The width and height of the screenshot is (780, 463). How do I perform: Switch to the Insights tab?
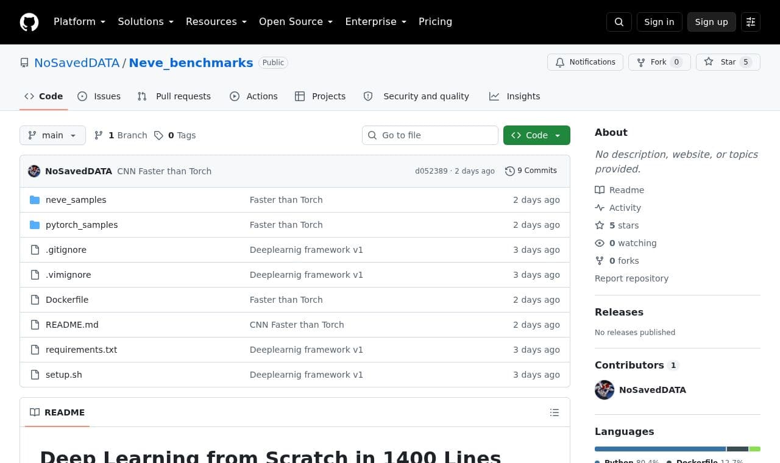point(515,96)
